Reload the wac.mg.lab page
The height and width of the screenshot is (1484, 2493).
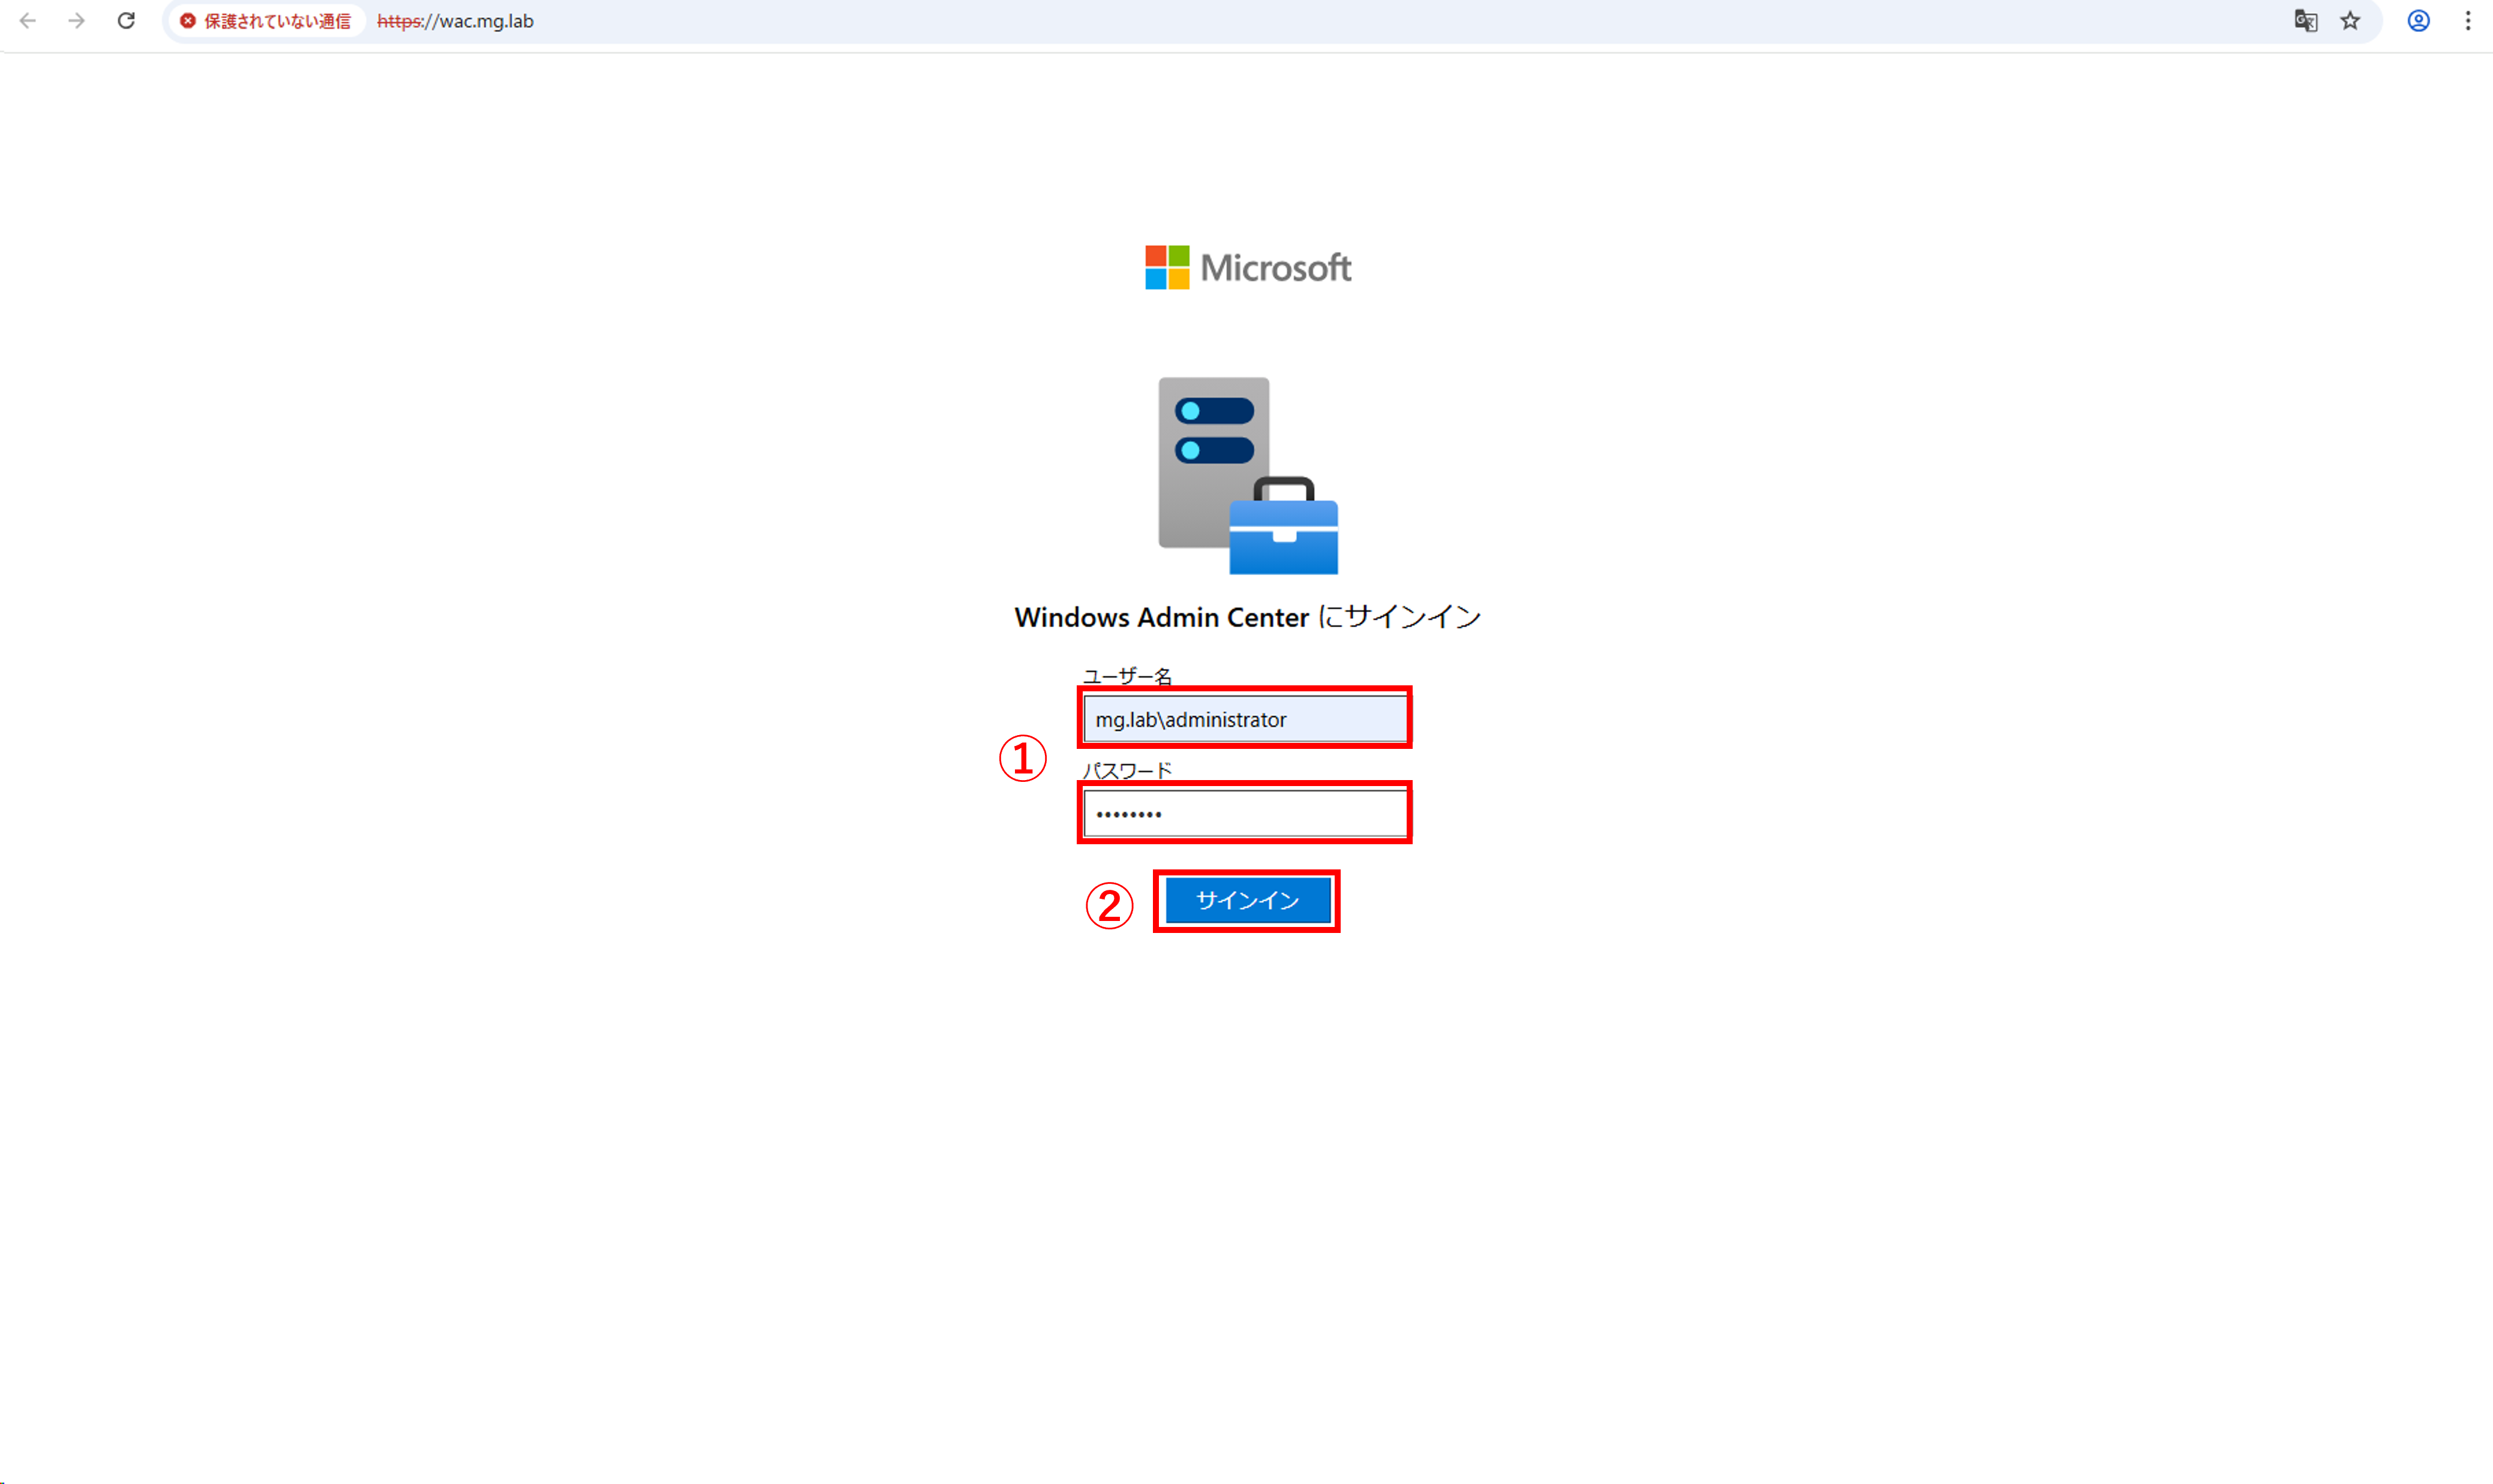click(126, 21)
